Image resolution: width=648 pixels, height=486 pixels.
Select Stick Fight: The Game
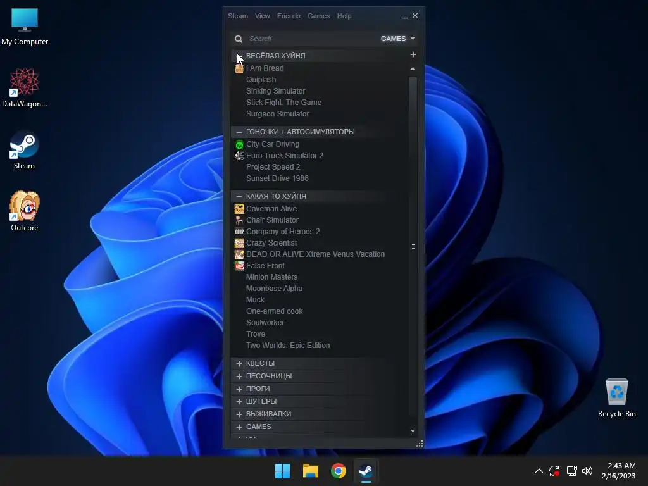[x=284, y=103]
